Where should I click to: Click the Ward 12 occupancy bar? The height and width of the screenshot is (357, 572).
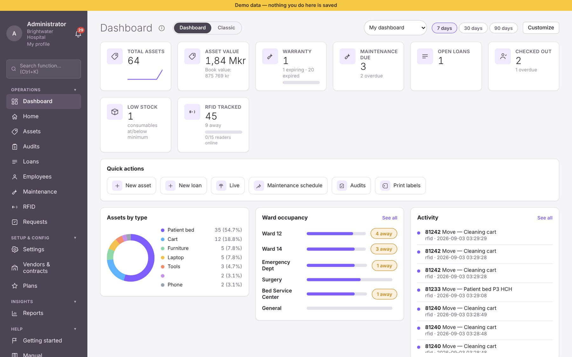(336, 234)
